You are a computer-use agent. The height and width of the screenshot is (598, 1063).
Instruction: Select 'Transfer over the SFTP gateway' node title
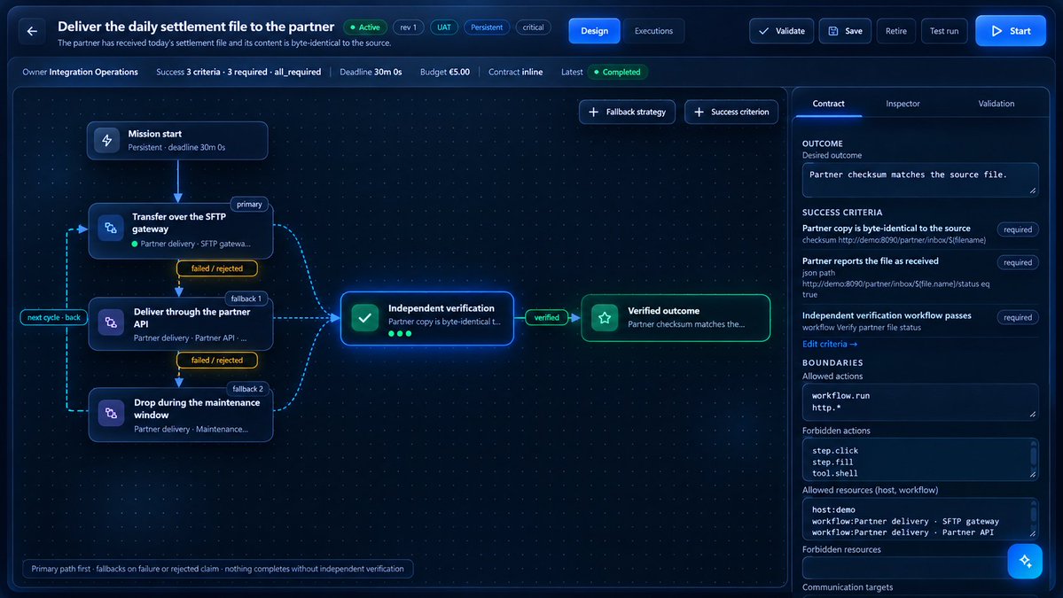click(x=179, y=223)
